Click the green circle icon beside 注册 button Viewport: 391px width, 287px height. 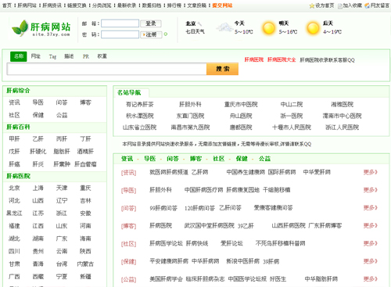point(166,34)
